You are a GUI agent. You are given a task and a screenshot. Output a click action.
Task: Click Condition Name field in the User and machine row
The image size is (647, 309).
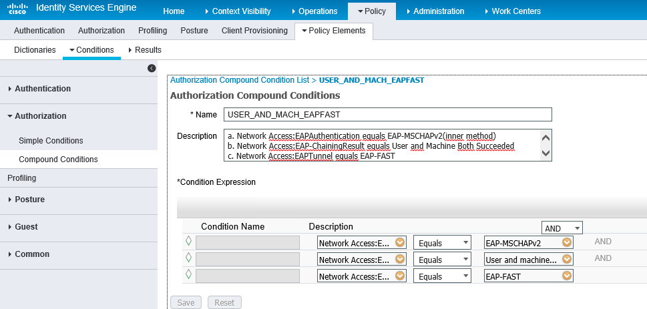[x=248, y=260]
